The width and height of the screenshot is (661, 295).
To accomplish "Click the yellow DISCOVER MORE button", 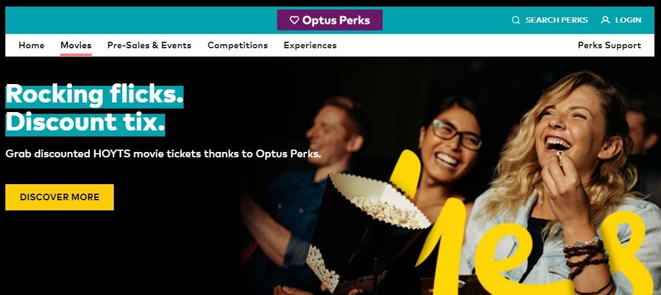I will 60,197.
